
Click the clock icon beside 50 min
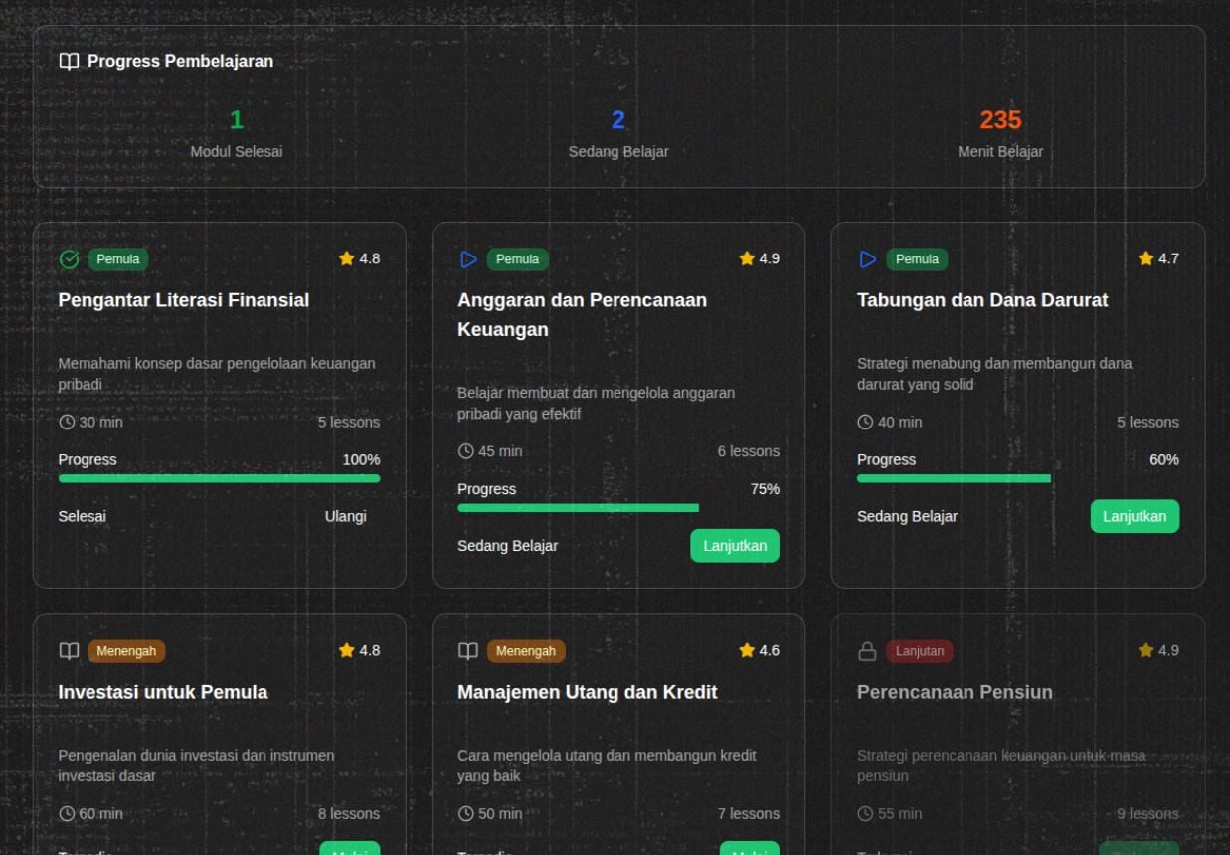[466, 813]
